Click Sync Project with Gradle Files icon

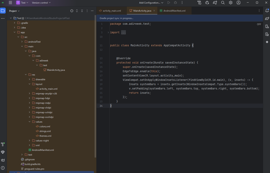(215, 3)
